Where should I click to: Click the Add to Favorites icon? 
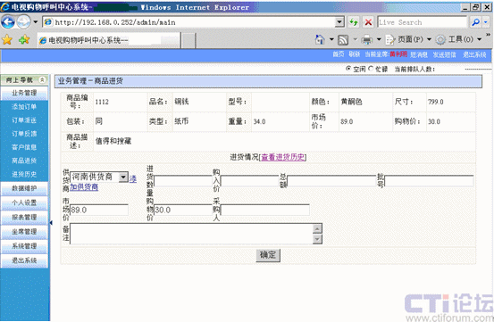click(24, 39)
